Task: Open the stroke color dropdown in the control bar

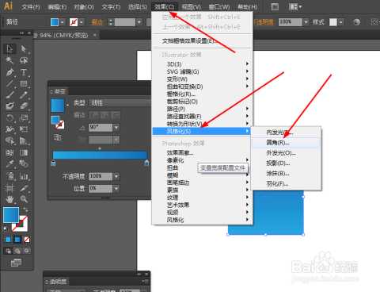Action: point(82,22)
